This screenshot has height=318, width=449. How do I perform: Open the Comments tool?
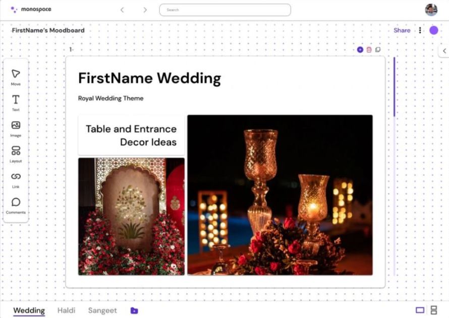coord(16,206)
